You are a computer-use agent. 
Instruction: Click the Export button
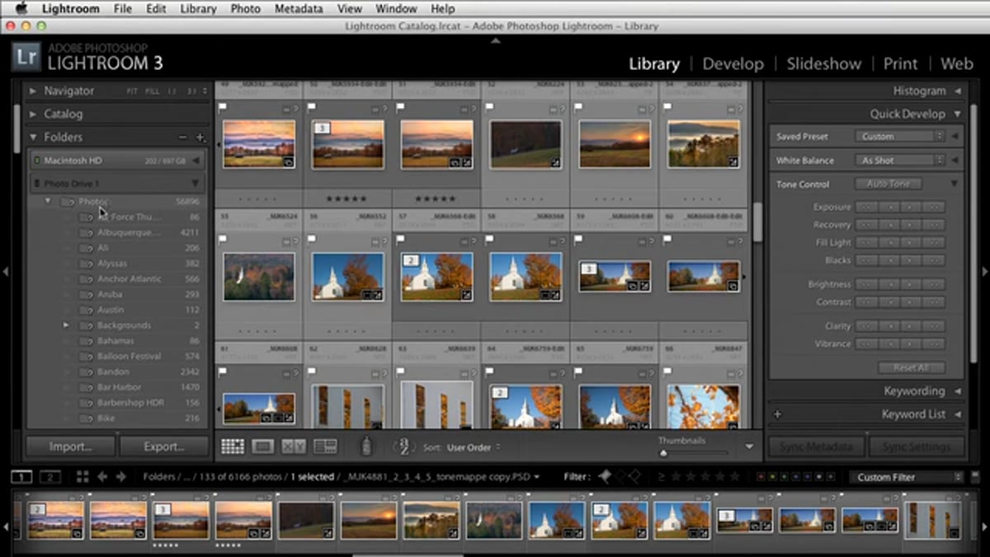[164, 447]
